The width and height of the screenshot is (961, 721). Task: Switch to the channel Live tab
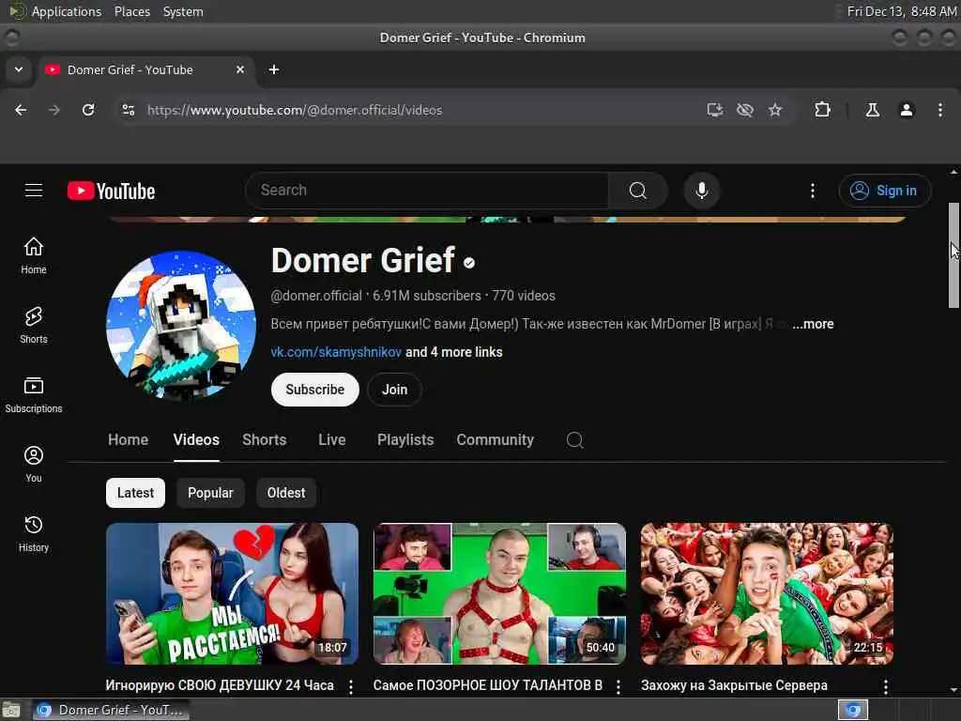(332, 439)
